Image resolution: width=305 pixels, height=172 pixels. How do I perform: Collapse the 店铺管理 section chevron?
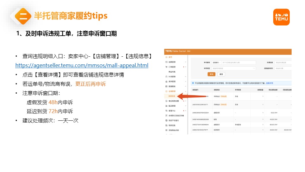click(x=186, y=91)
